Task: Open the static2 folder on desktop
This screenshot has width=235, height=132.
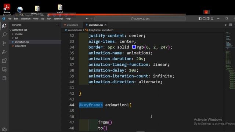Action: coord(60,9)
